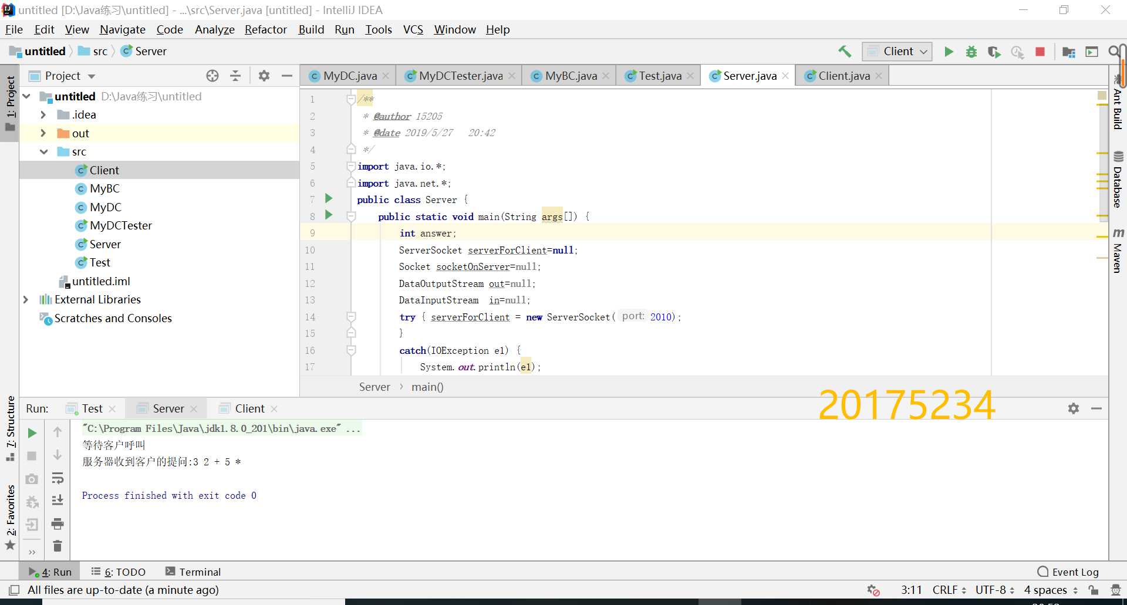
Task: Collapse the src folder
Action: [43, 152]
